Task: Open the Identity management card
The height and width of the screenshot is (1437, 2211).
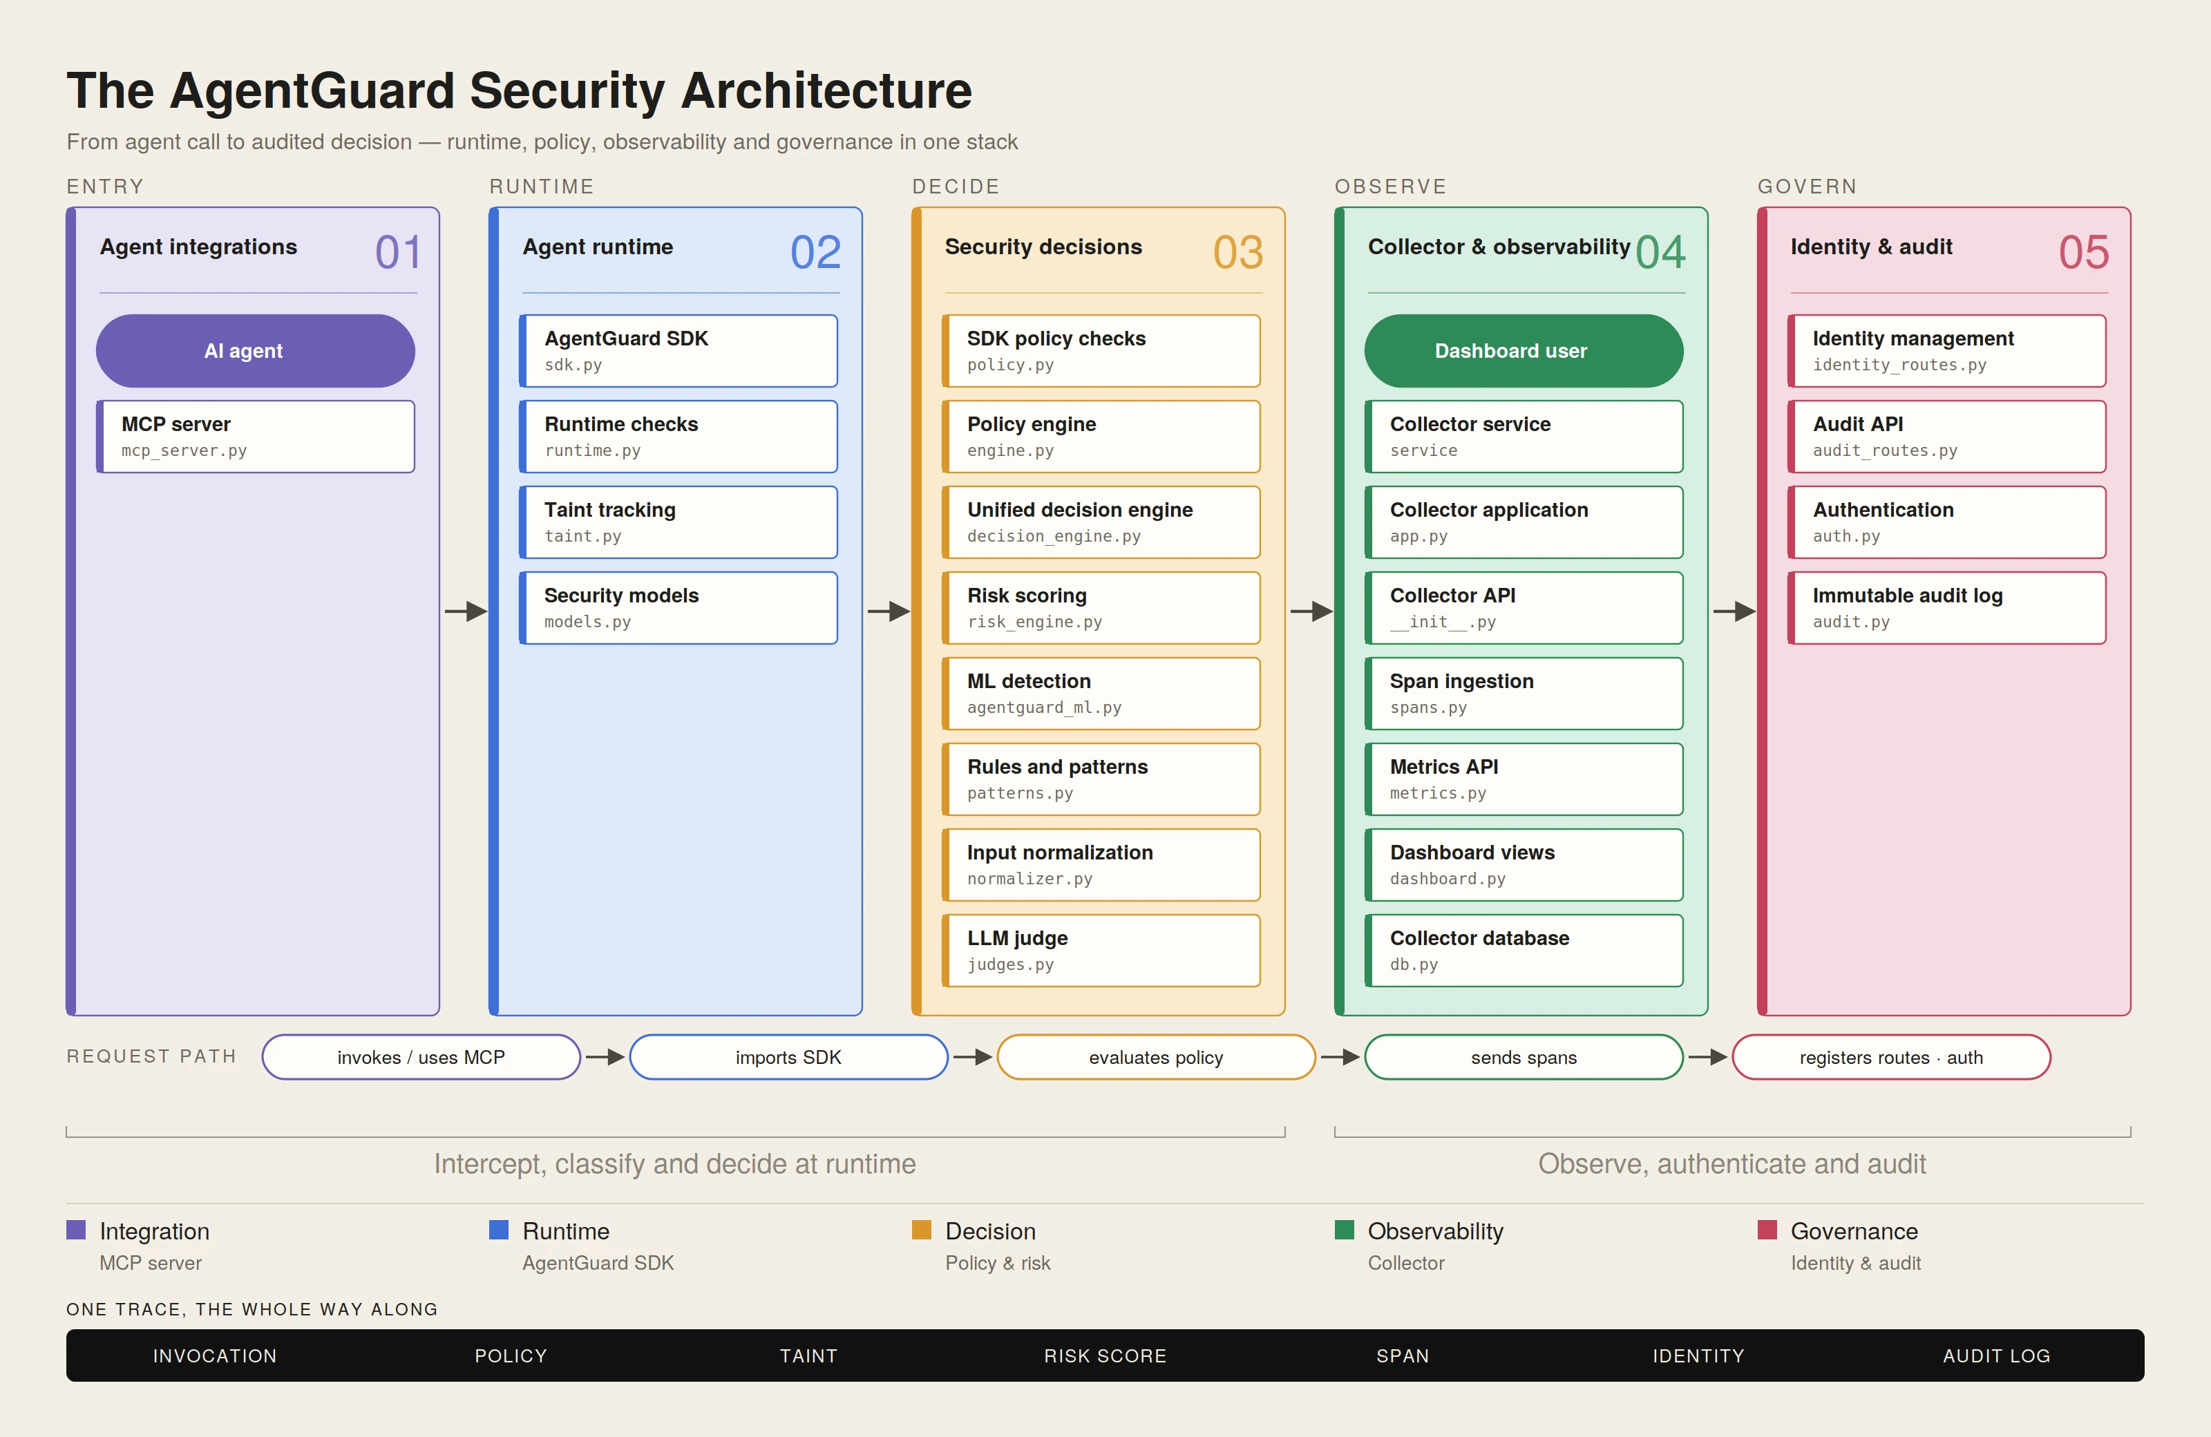Action: pyautogui.click(x=1946, y=351)
